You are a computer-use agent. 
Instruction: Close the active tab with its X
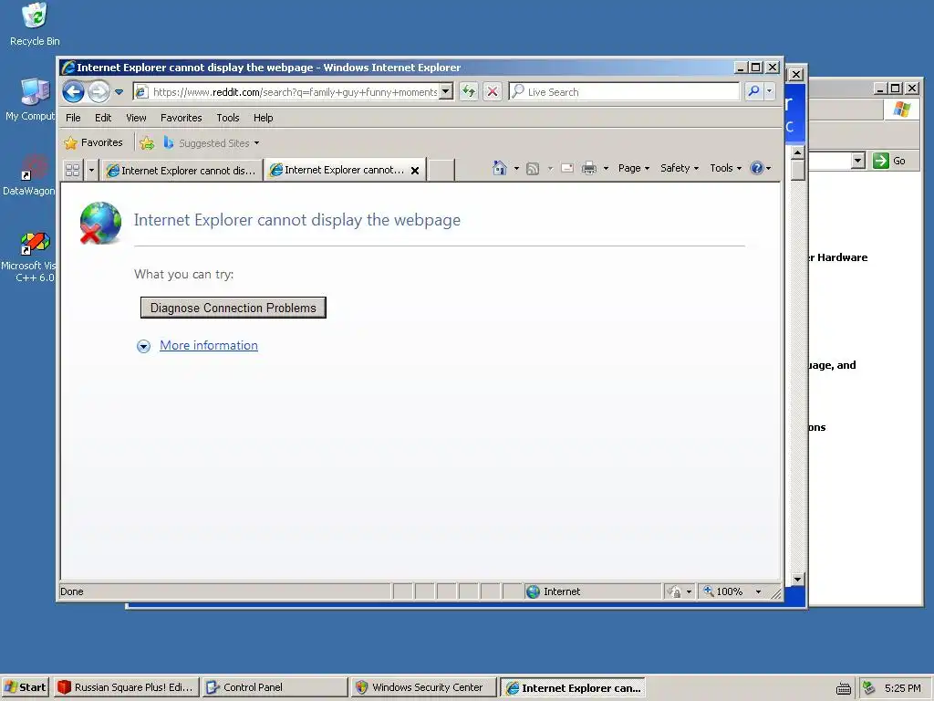pos(415,171)
